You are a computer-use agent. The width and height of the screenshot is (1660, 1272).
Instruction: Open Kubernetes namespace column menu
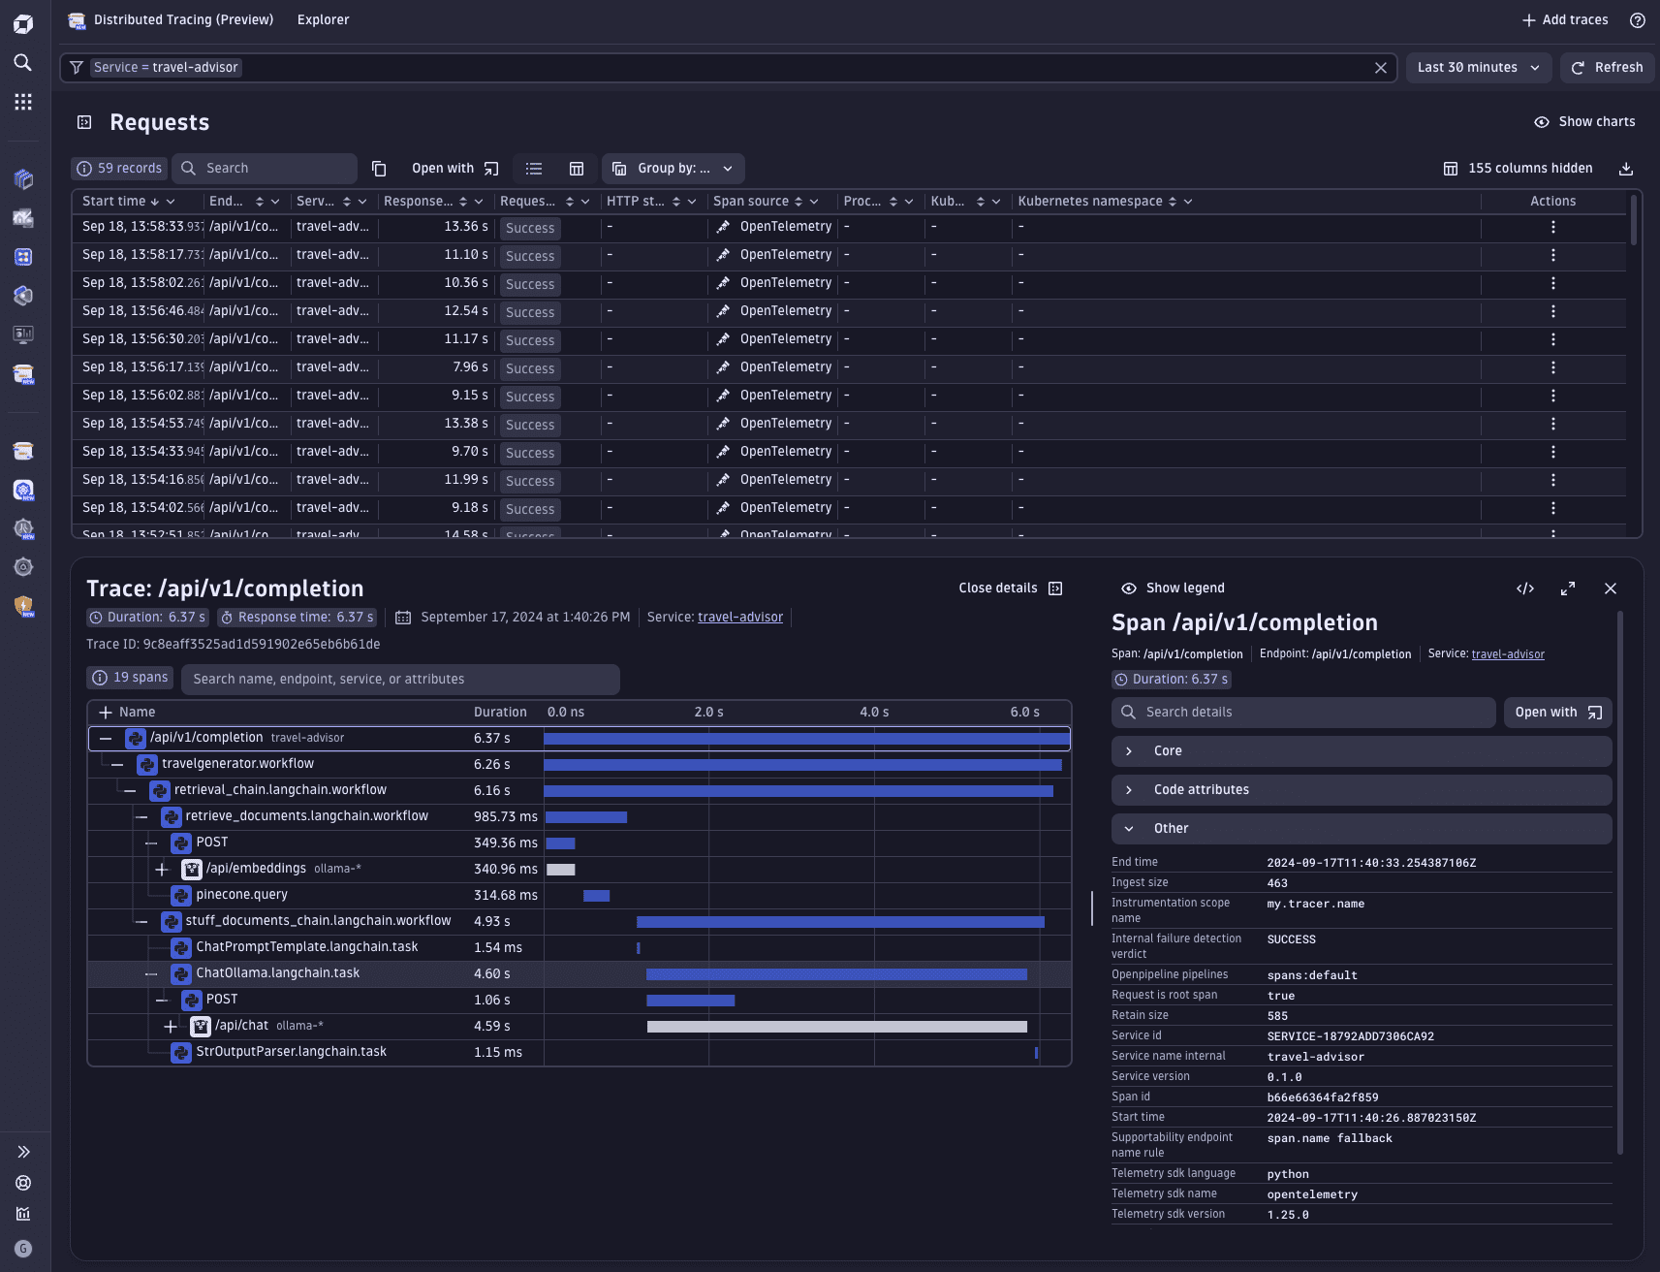click(1188, 202)
